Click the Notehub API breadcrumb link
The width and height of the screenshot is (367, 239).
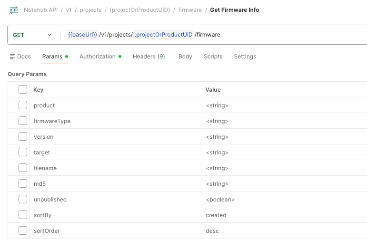pyautogui.click(x=41, y=10)
